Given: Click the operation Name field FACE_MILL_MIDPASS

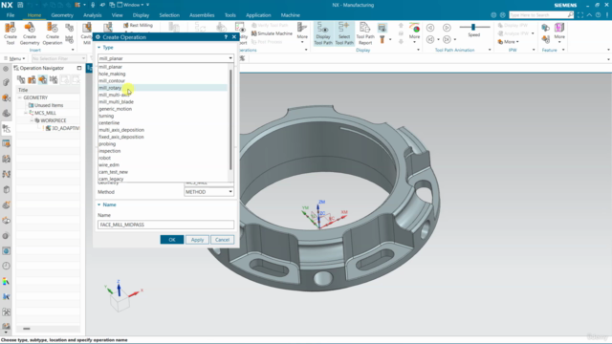Looking at the screenshot, I should pyautogui.click(x=165, y=225).
